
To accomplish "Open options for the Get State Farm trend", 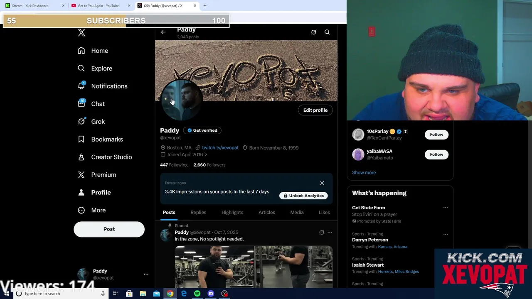I will pyautogui.click(x=446, y=208).
